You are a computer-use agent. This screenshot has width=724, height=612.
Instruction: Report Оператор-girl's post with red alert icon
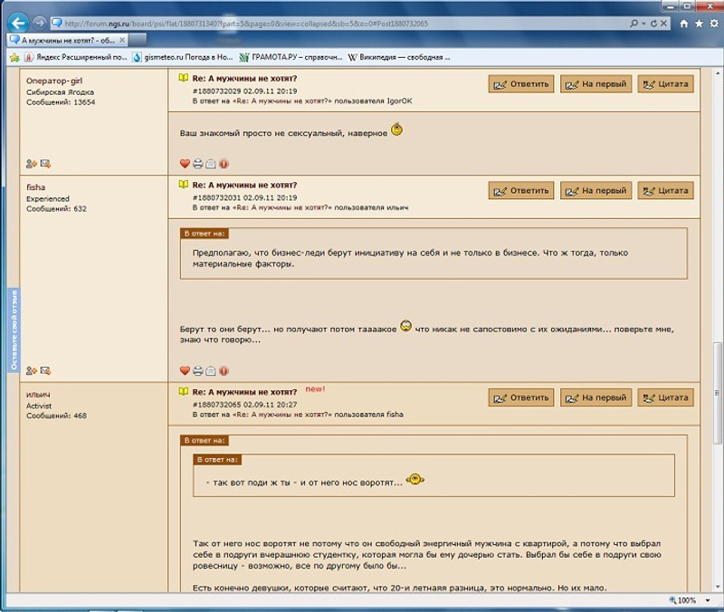click(224, 164)
